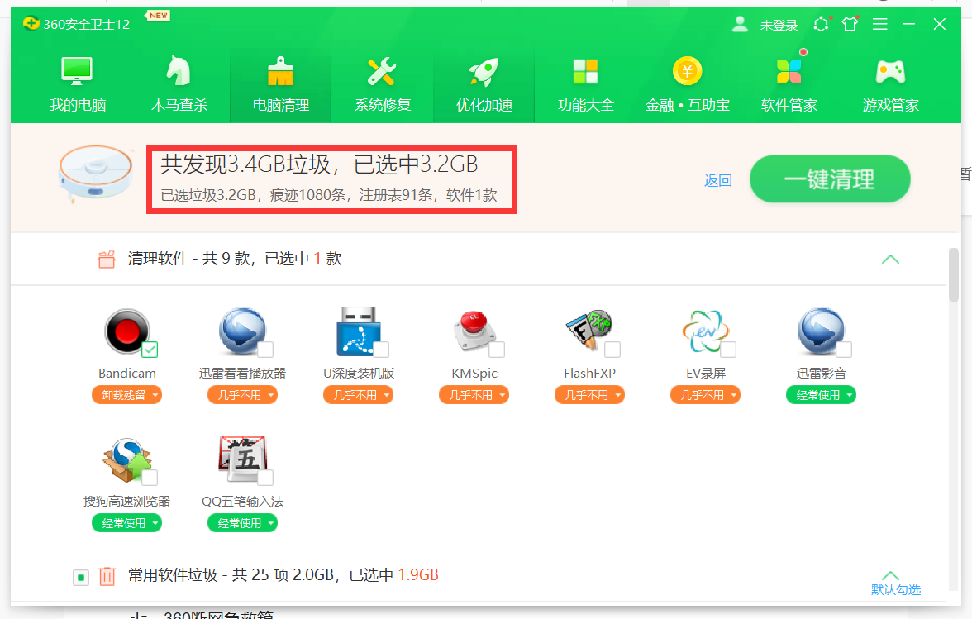Uncheck the Bandicam checkbox
Screen dimensions: 972x619
(x=150, y=350)
